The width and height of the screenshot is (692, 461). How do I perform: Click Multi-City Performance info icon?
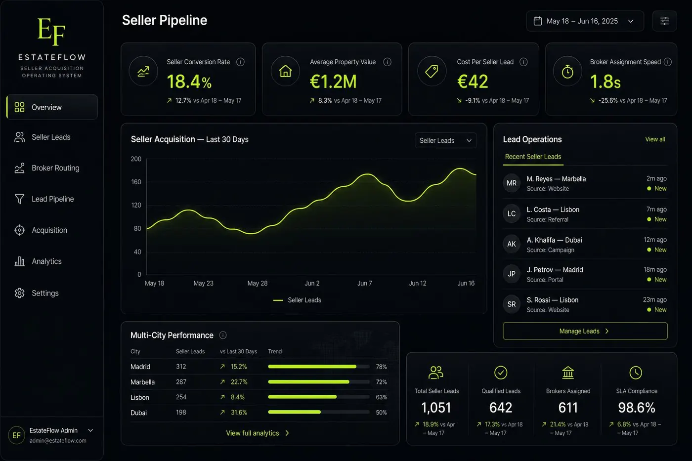[x=223, y=335]
